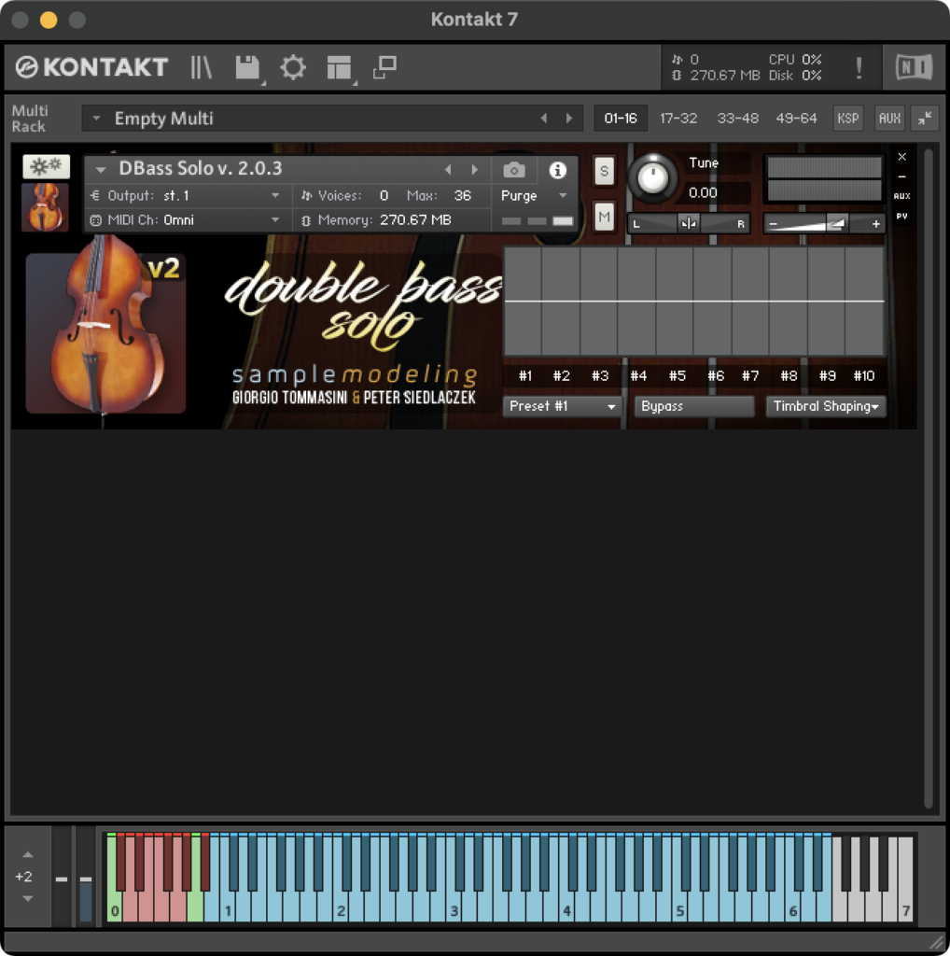Click the rack vertical scrollbar
The width and height of the screenshot is (950, 956).
[928, 479]
